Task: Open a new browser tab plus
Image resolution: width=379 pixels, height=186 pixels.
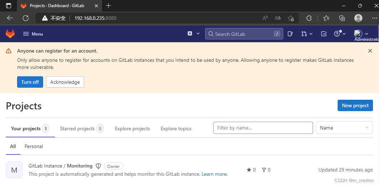Action: [109, 6]
